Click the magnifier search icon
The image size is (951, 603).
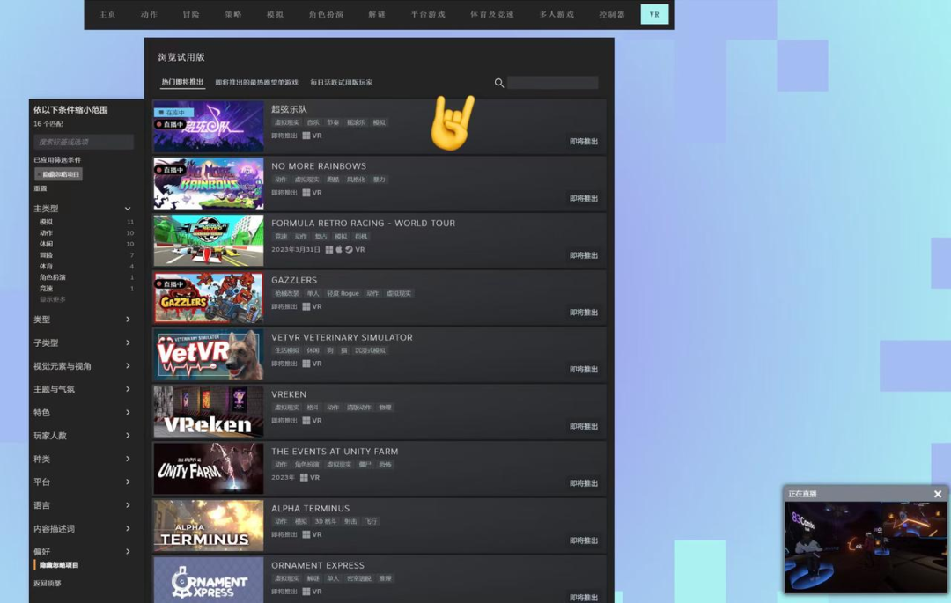[498, 83]
